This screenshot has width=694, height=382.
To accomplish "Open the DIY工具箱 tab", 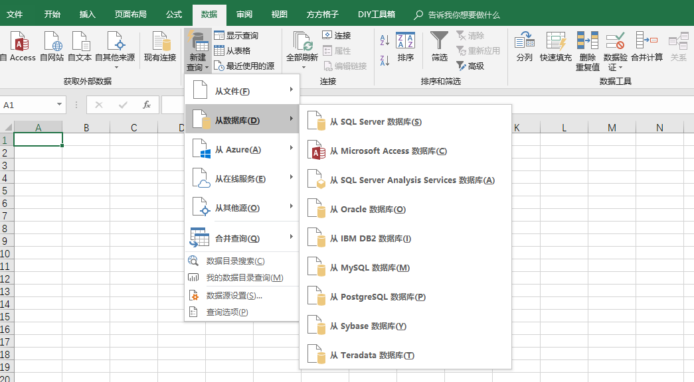I will point(377,15).
